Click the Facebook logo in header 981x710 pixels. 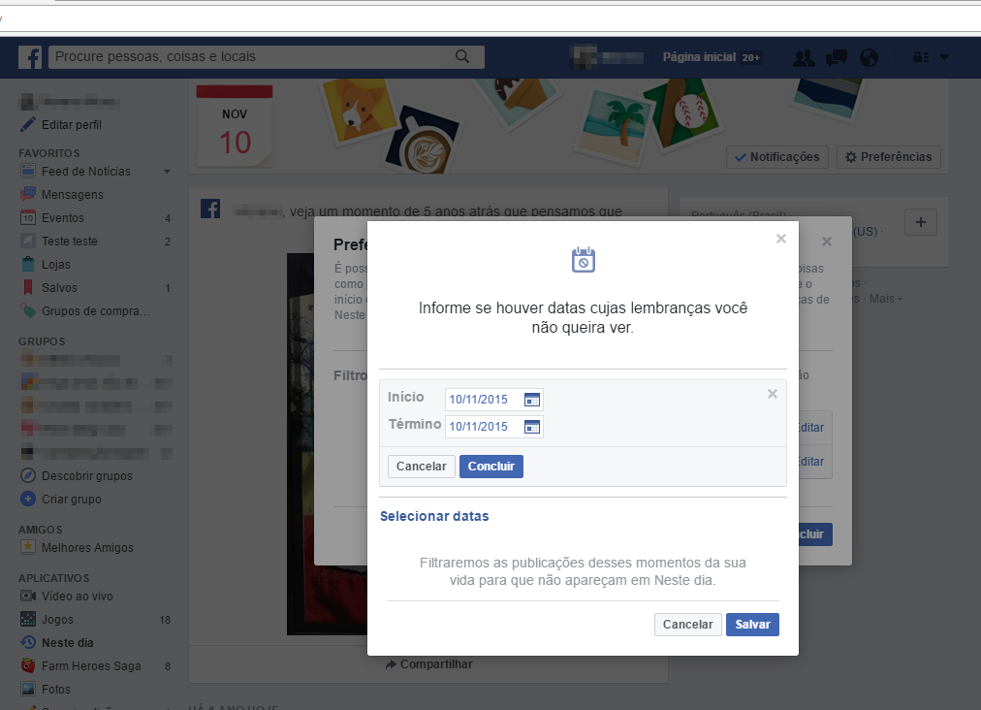click(30, 57)
